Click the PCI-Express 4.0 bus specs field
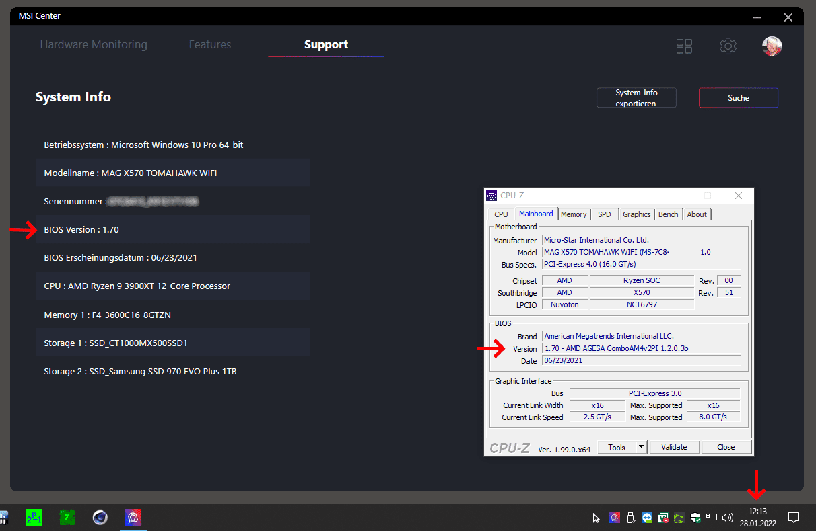Screen dimensions: 816x531 pyautogui.click(x=642, y=264)
